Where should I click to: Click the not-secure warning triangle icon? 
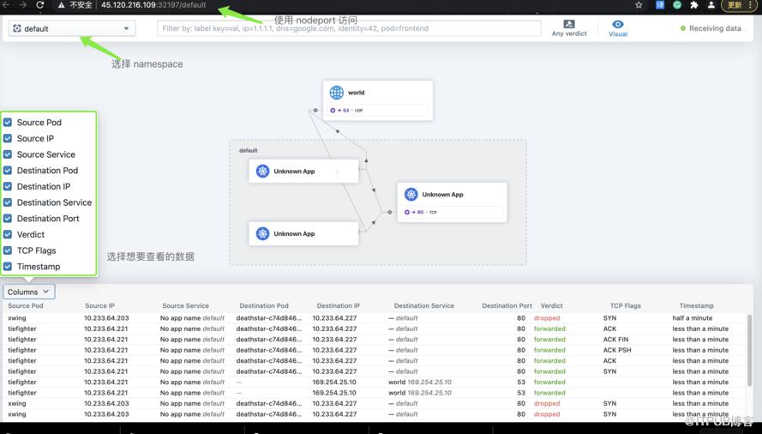(61, 5)
